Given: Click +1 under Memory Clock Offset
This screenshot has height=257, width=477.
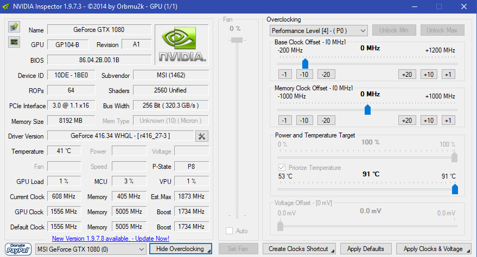Looking at the screenshot, I should click(x=448, y=121).
